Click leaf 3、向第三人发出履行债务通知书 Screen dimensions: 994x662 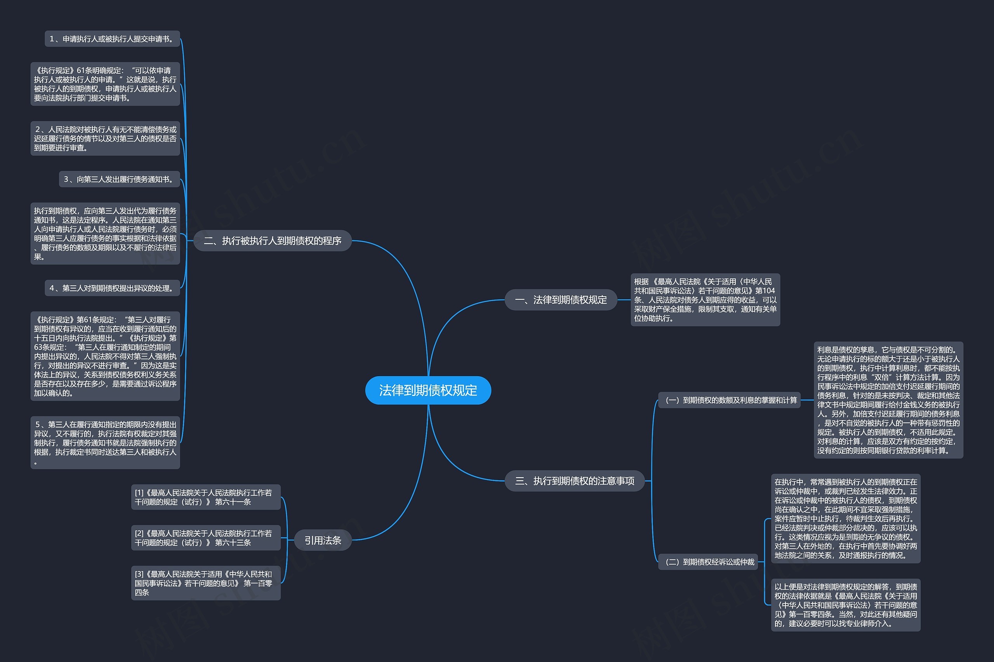119,179
